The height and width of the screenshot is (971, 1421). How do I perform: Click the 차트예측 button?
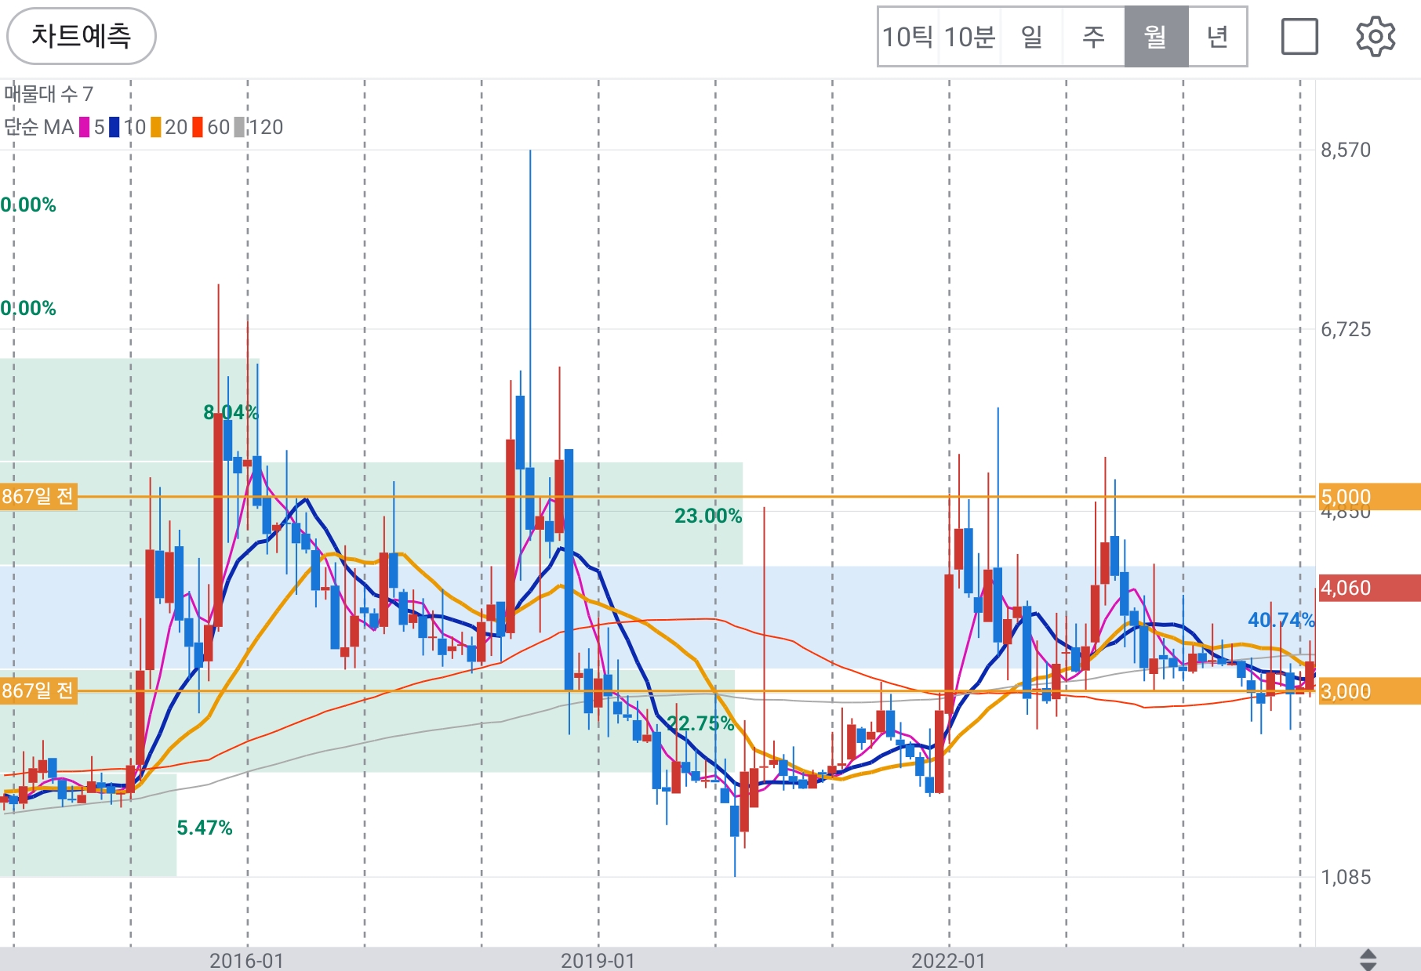(82, 36)
